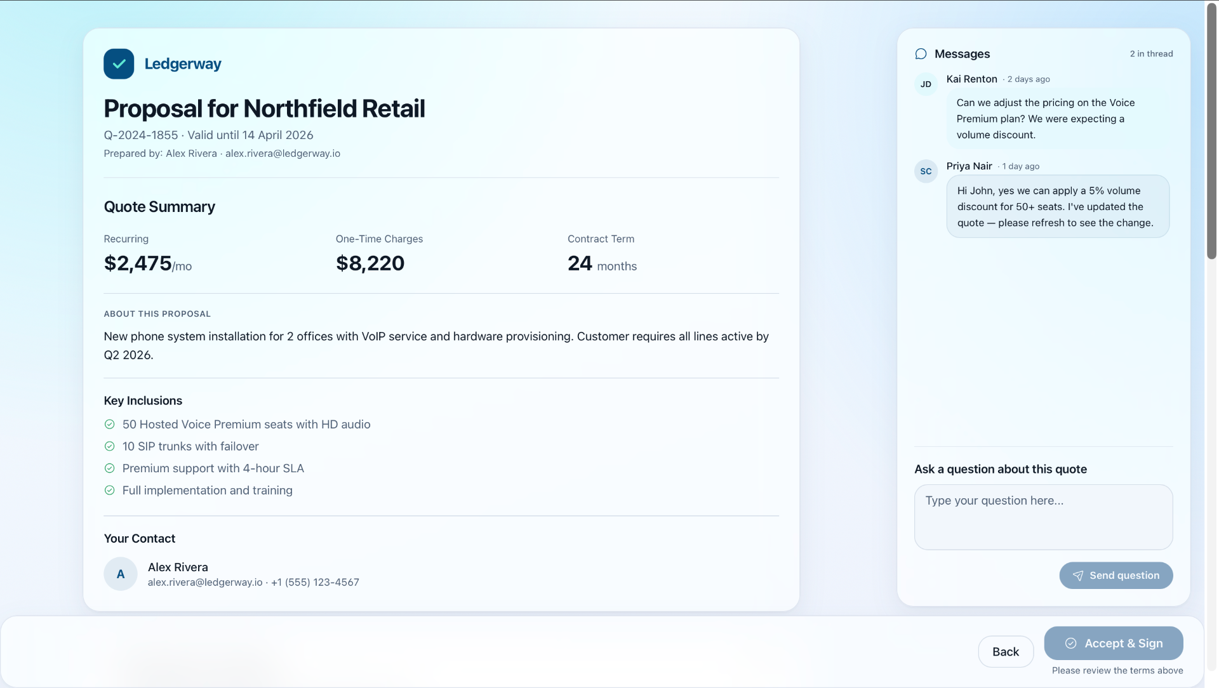The image size is (1219, 688).
Task: Click the Ledgerway checkmark logo icon
Action: (x=119, y=63)
